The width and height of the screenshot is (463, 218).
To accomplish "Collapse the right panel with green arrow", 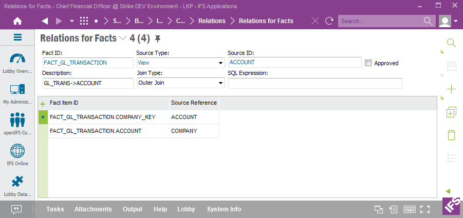I will pos(448,191).
